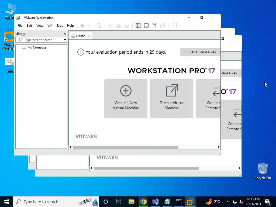Click the Unity mode toolbar icon
The height and width of the screenshot is (207, 276).
163,26
